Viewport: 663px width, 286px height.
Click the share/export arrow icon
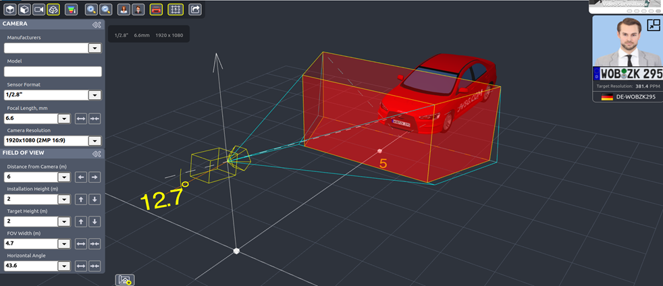[194, 9]
